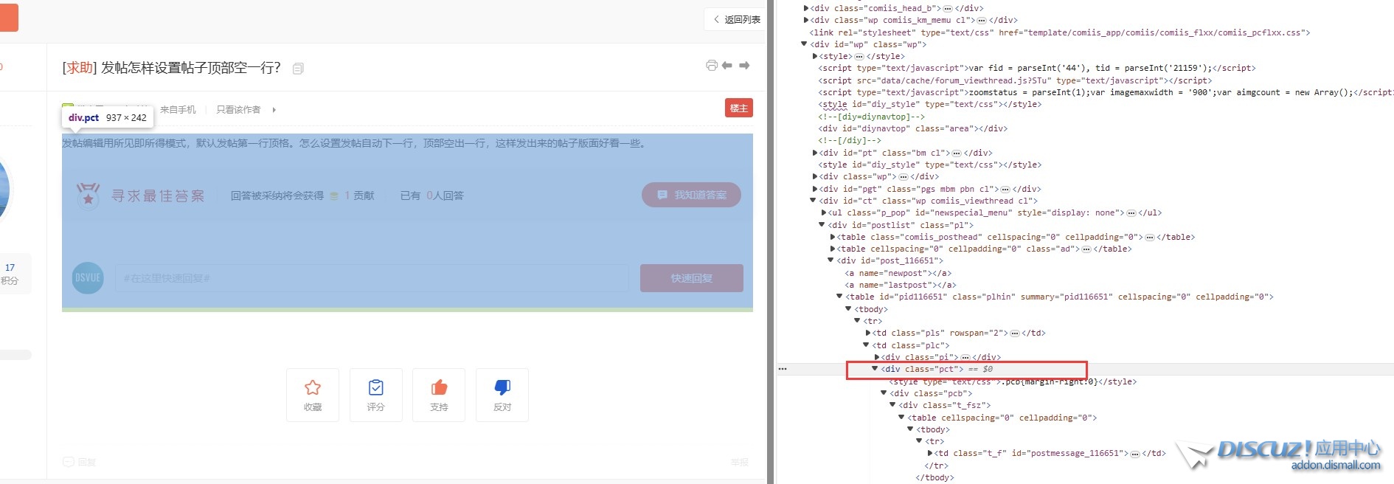Click the 返回列表 button

[736, 20]
